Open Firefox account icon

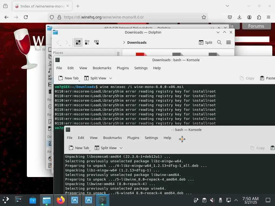click(249, 17)
